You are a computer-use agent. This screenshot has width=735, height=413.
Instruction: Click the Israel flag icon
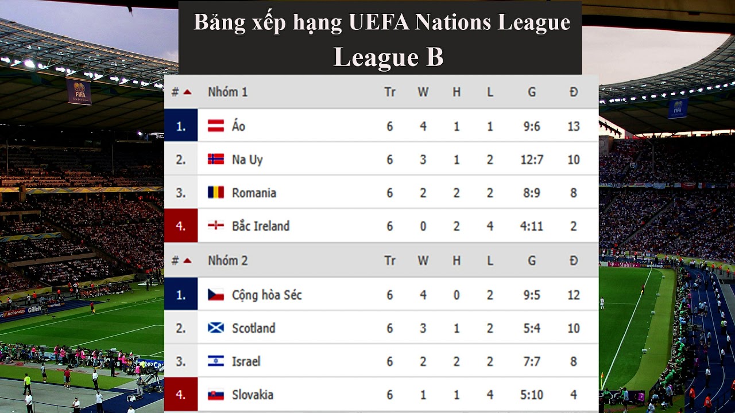216,361
